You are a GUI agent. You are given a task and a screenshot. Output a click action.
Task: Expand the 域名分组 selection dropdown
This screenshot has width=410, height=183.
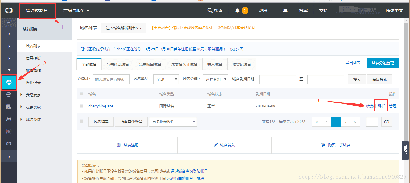pos(214,79)
